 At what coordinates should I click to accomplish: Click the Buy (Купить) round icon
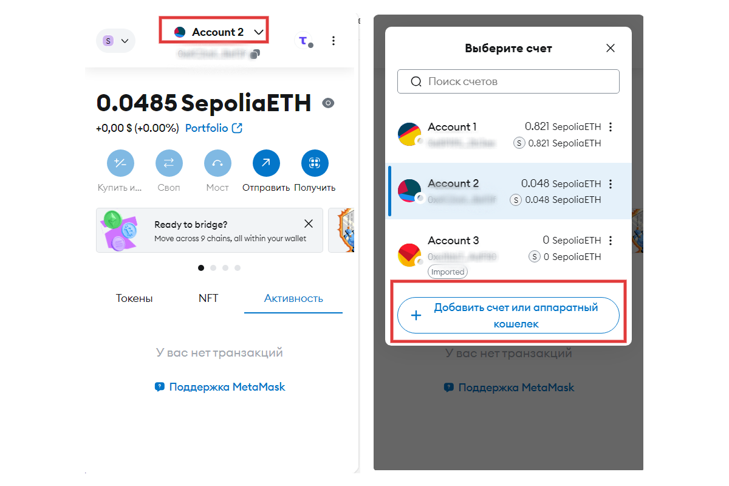click(x=120, y=163)
